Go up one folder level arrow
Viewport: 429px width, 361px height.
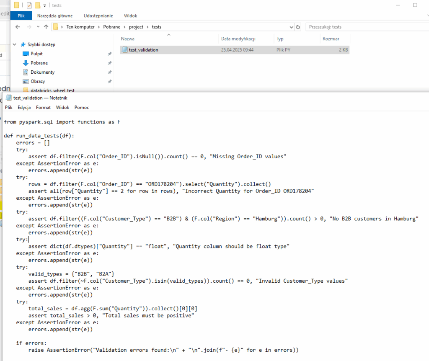(x=46, y=27)
